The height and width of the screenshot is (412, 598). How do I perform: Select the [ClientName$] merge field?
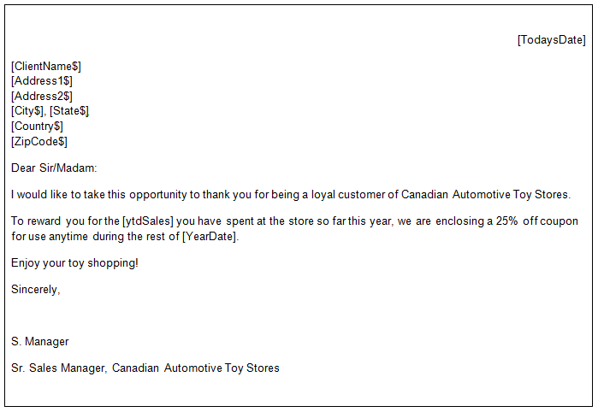click(x=46, y=66)
